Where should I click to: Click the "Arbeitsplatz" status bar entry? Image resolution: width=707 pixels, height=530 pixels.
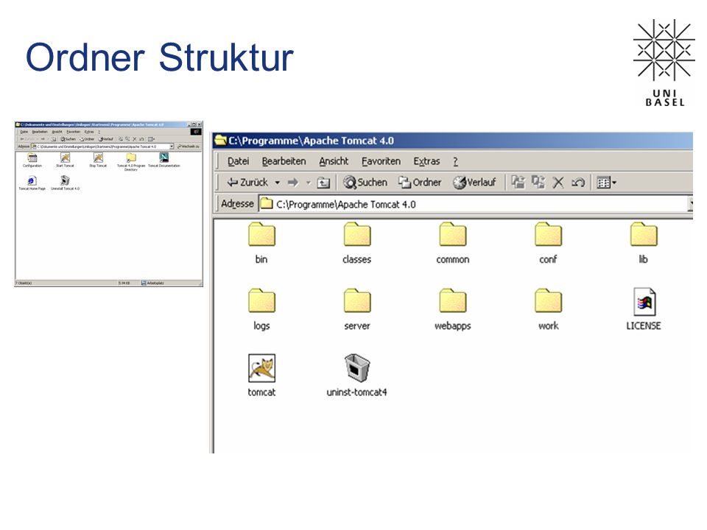point(153,283)
